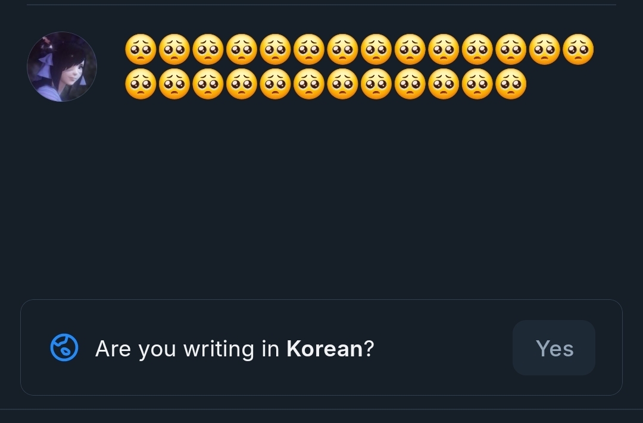Click last pleading emoji in top row
Image resolution: width=643 pixels, height=423 pixels.
pyautogui.click(x=578, y=49)
